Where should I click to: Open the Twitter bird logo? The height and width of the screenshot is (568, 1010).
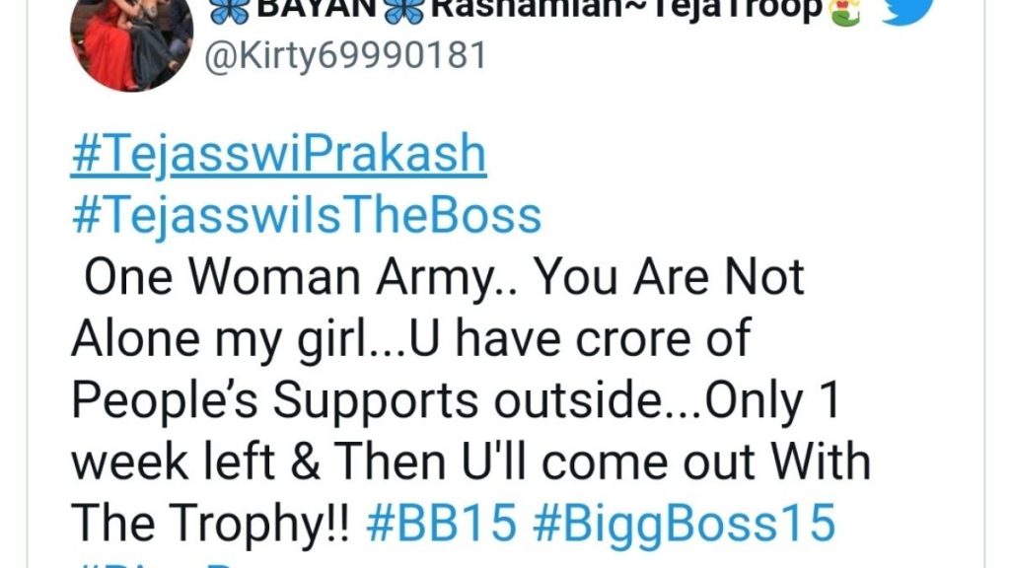(907, 12)
